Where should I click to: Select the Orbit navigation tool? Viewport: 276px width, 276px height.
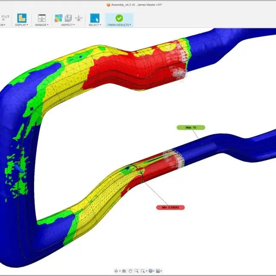[116, 271]
